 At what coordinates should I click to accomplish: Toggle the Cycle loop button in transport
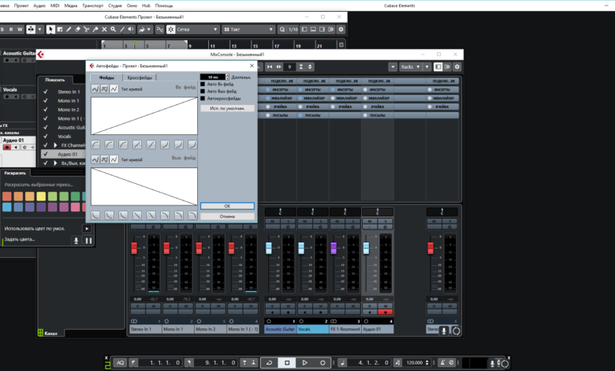270,362
